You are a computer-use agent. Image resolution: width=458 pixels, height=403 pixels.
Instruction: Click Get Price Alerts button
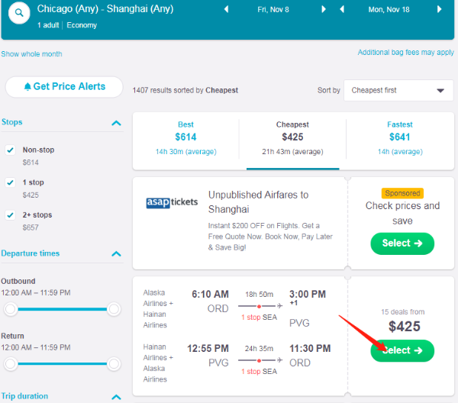(x=64, y=87)
